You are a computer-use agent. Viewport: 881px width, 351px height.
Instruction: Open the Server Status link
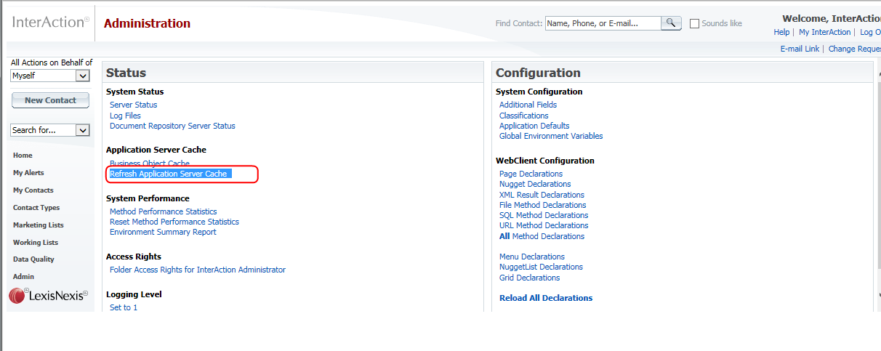pos(133,105)
